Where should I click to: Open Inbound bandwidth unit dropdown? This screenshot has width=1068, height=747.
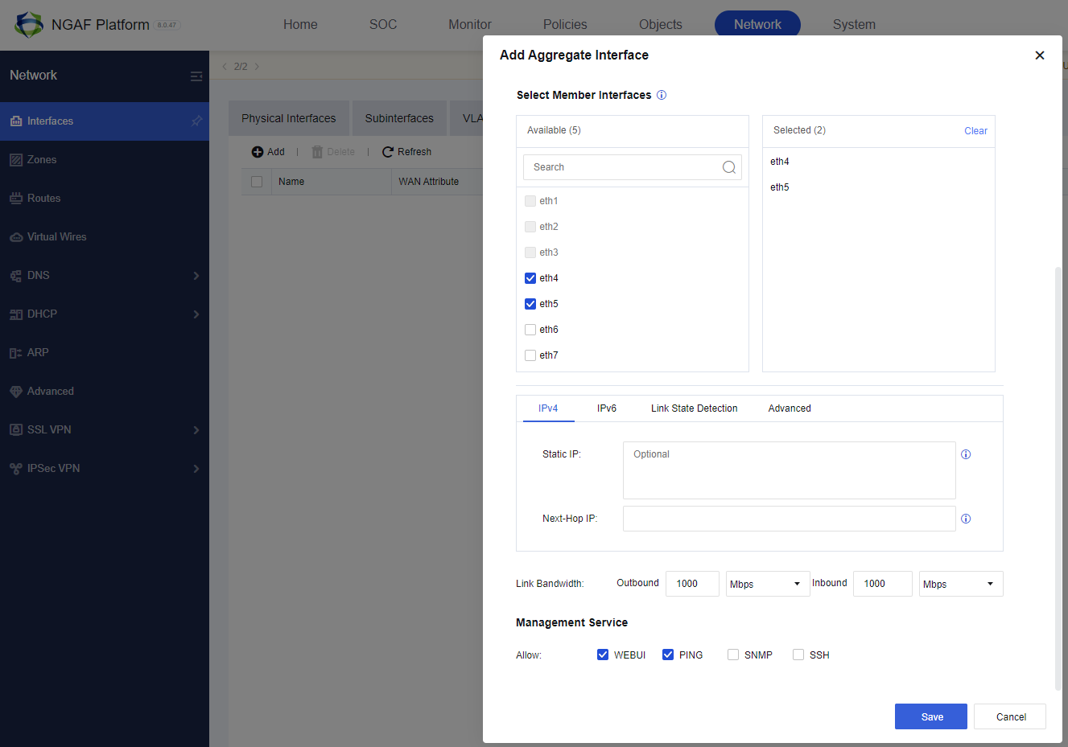pos(961,584)
